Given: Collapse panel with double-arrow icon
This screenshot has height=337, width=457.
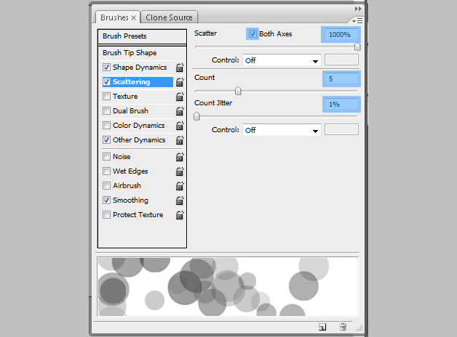Looking at the screenshot, I should pyautogui.click(x=358, y=9).
